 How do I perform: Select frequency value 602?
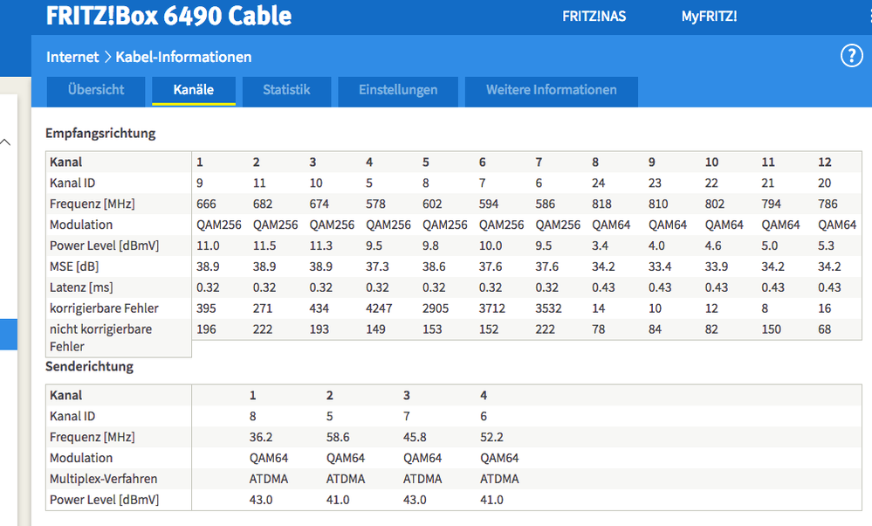[x=432, y=204]
